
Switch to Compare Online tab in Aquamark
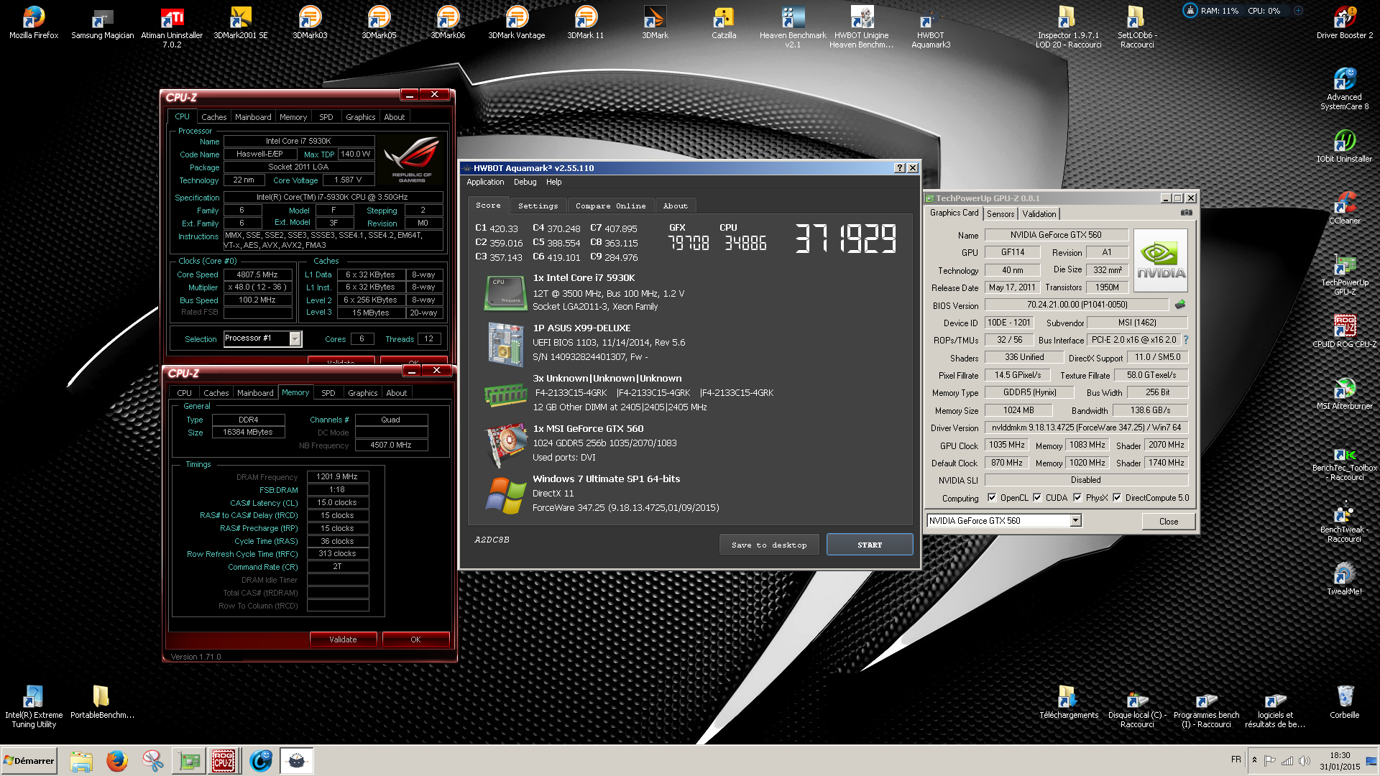(610, 205)
